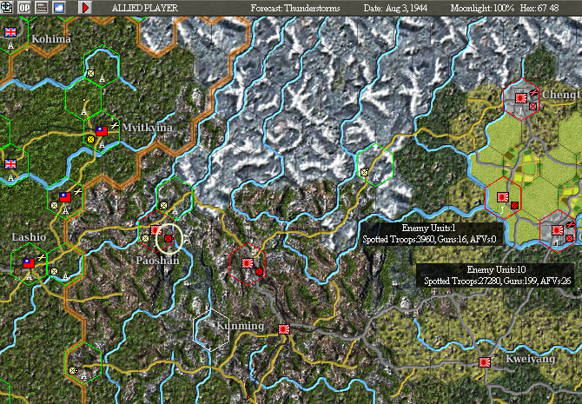Select the Japanese flag in the hex east of Paoshan
The image size is (582, 404).
pyautogui.click(x=248, y=263)
